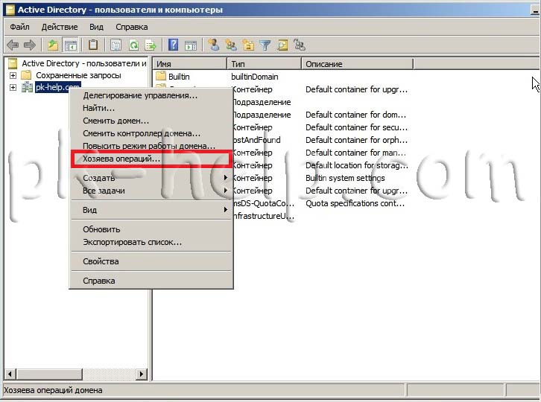Click description 'Quota specifications cont...'

[355, 203]
